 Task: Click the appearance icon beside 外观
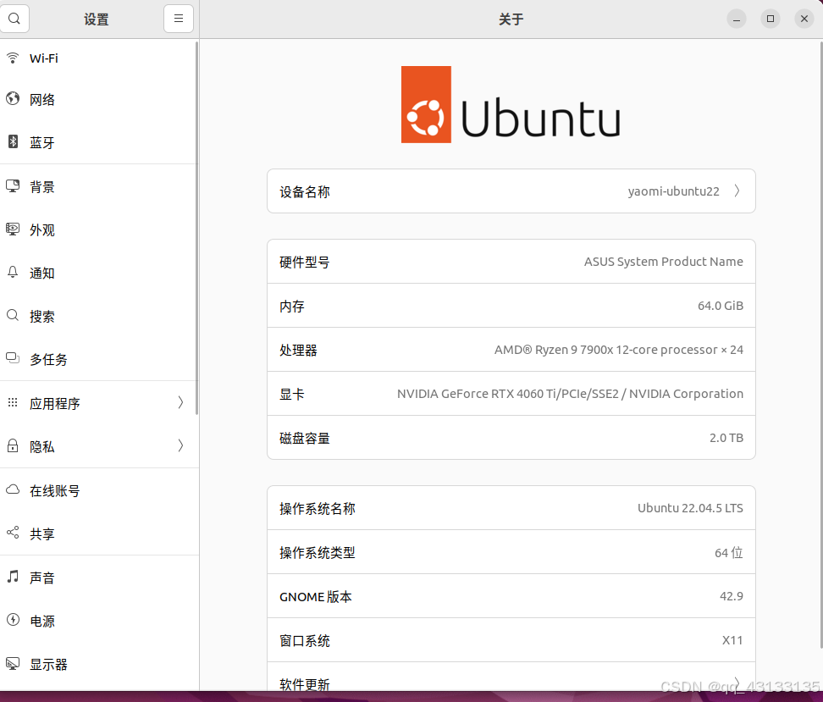click(13, 229)
